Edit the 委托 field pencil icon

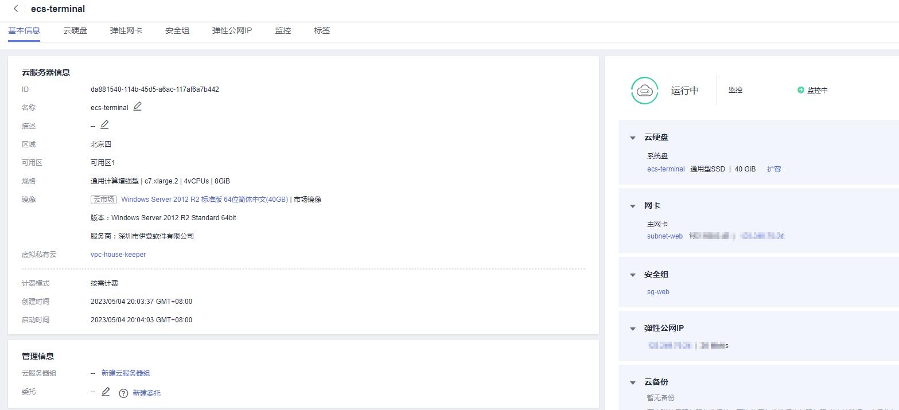click(x=106, y=392)
